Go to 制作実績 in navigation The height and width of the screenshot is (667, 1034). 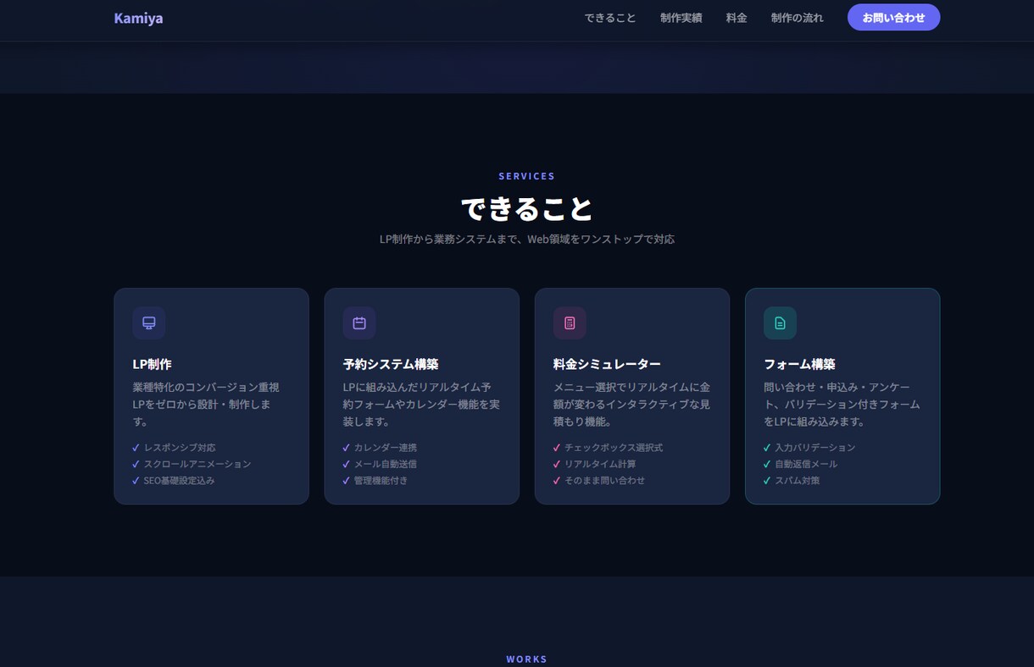pyautogui.click(x=681, y=18)
